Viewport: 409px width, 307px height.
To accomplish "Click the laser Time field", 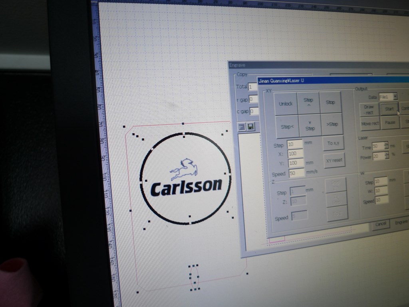I will tap(378, 146).
